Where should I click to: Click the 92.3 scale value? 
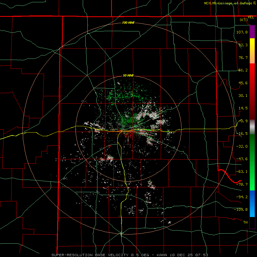[x=243, y=45]
